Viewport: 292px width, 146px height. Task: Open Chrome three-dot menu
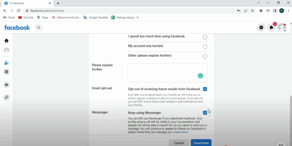(289, 11)
